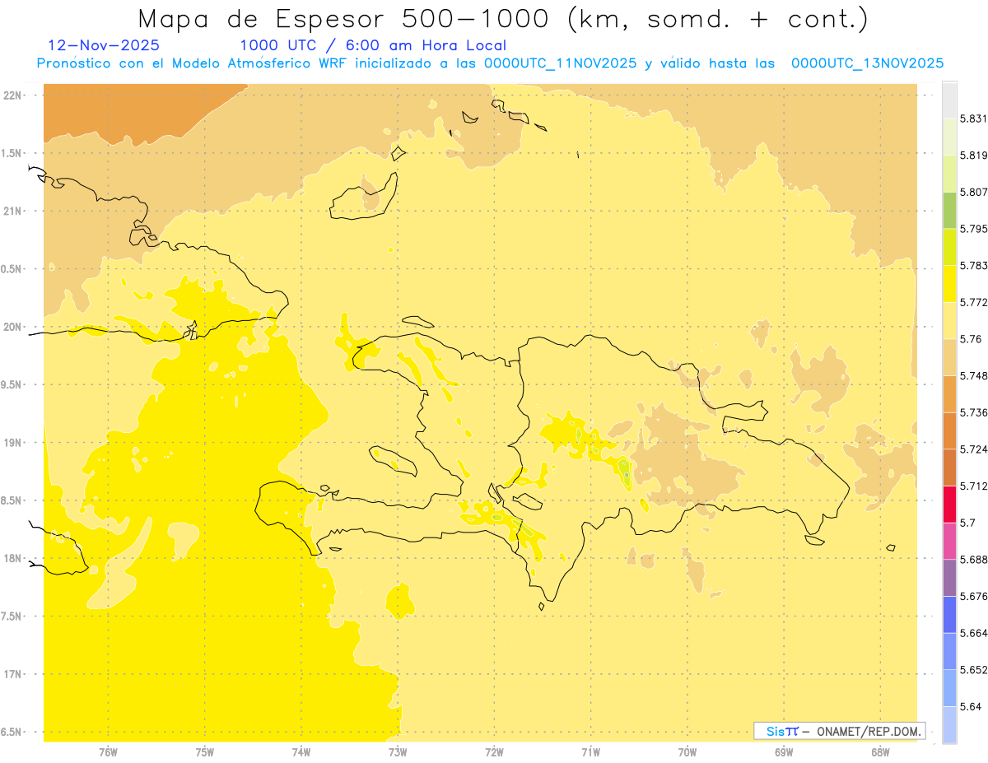Click the latitude label '19N'
The width and height of the screenshot is (988, 763).
coord(12,443)
